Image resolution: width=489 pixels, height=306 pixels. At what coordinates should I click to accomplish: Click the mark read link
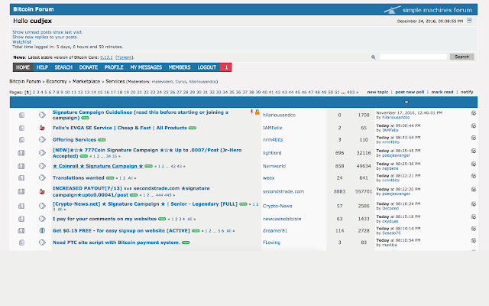[x=442, y=92]
